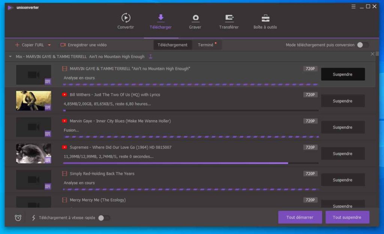The width and height of the screenshot is (384, 234).
Task: Open the Convertir section
Action: tap(126, 21)
